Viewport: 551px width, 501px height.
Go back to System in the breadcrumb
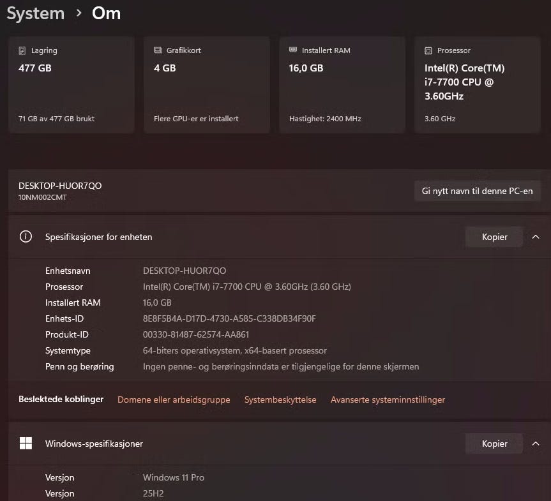coord(36,13)
